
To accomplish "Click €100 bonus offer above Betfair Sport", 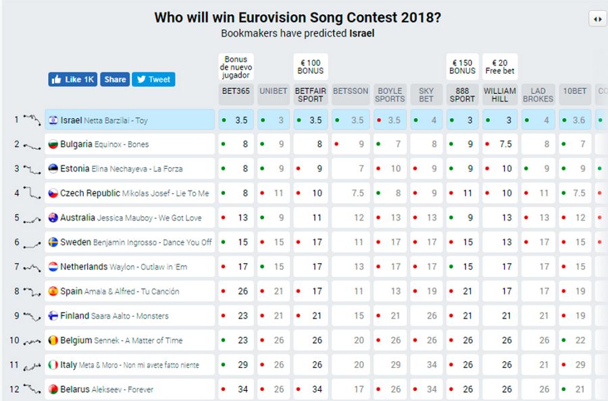I will pyautogui.click(x=310, y=66).
